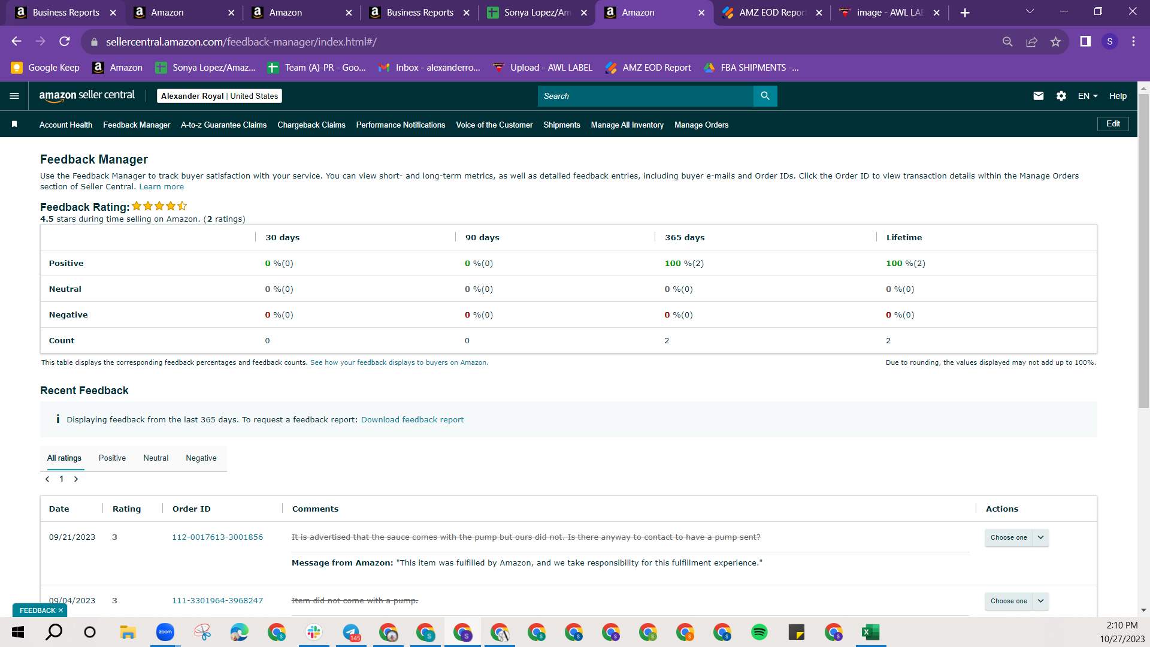The image size is (1150, 647).
Task: Open Windows taskbar search
Action: click(54, 632)
